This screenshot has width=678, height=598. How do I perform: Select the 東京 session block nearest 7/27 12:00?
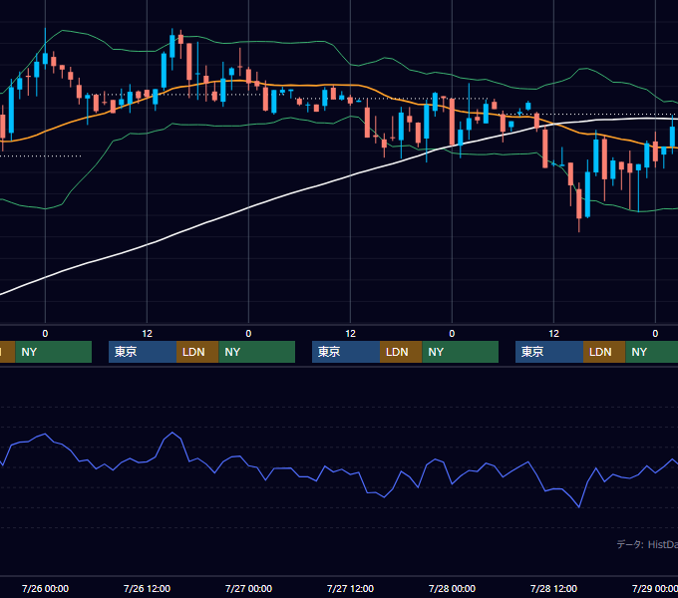[x=346, y=352]
